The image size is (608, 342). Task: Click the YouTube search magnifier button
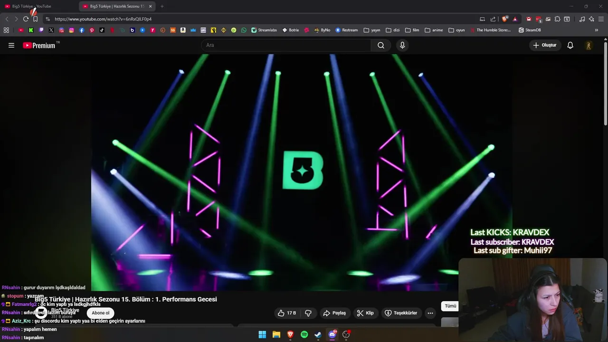pos(381,45)
